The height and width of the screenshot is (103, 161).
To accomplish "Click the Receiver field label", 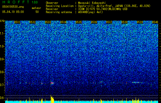I will click(52, 9).
